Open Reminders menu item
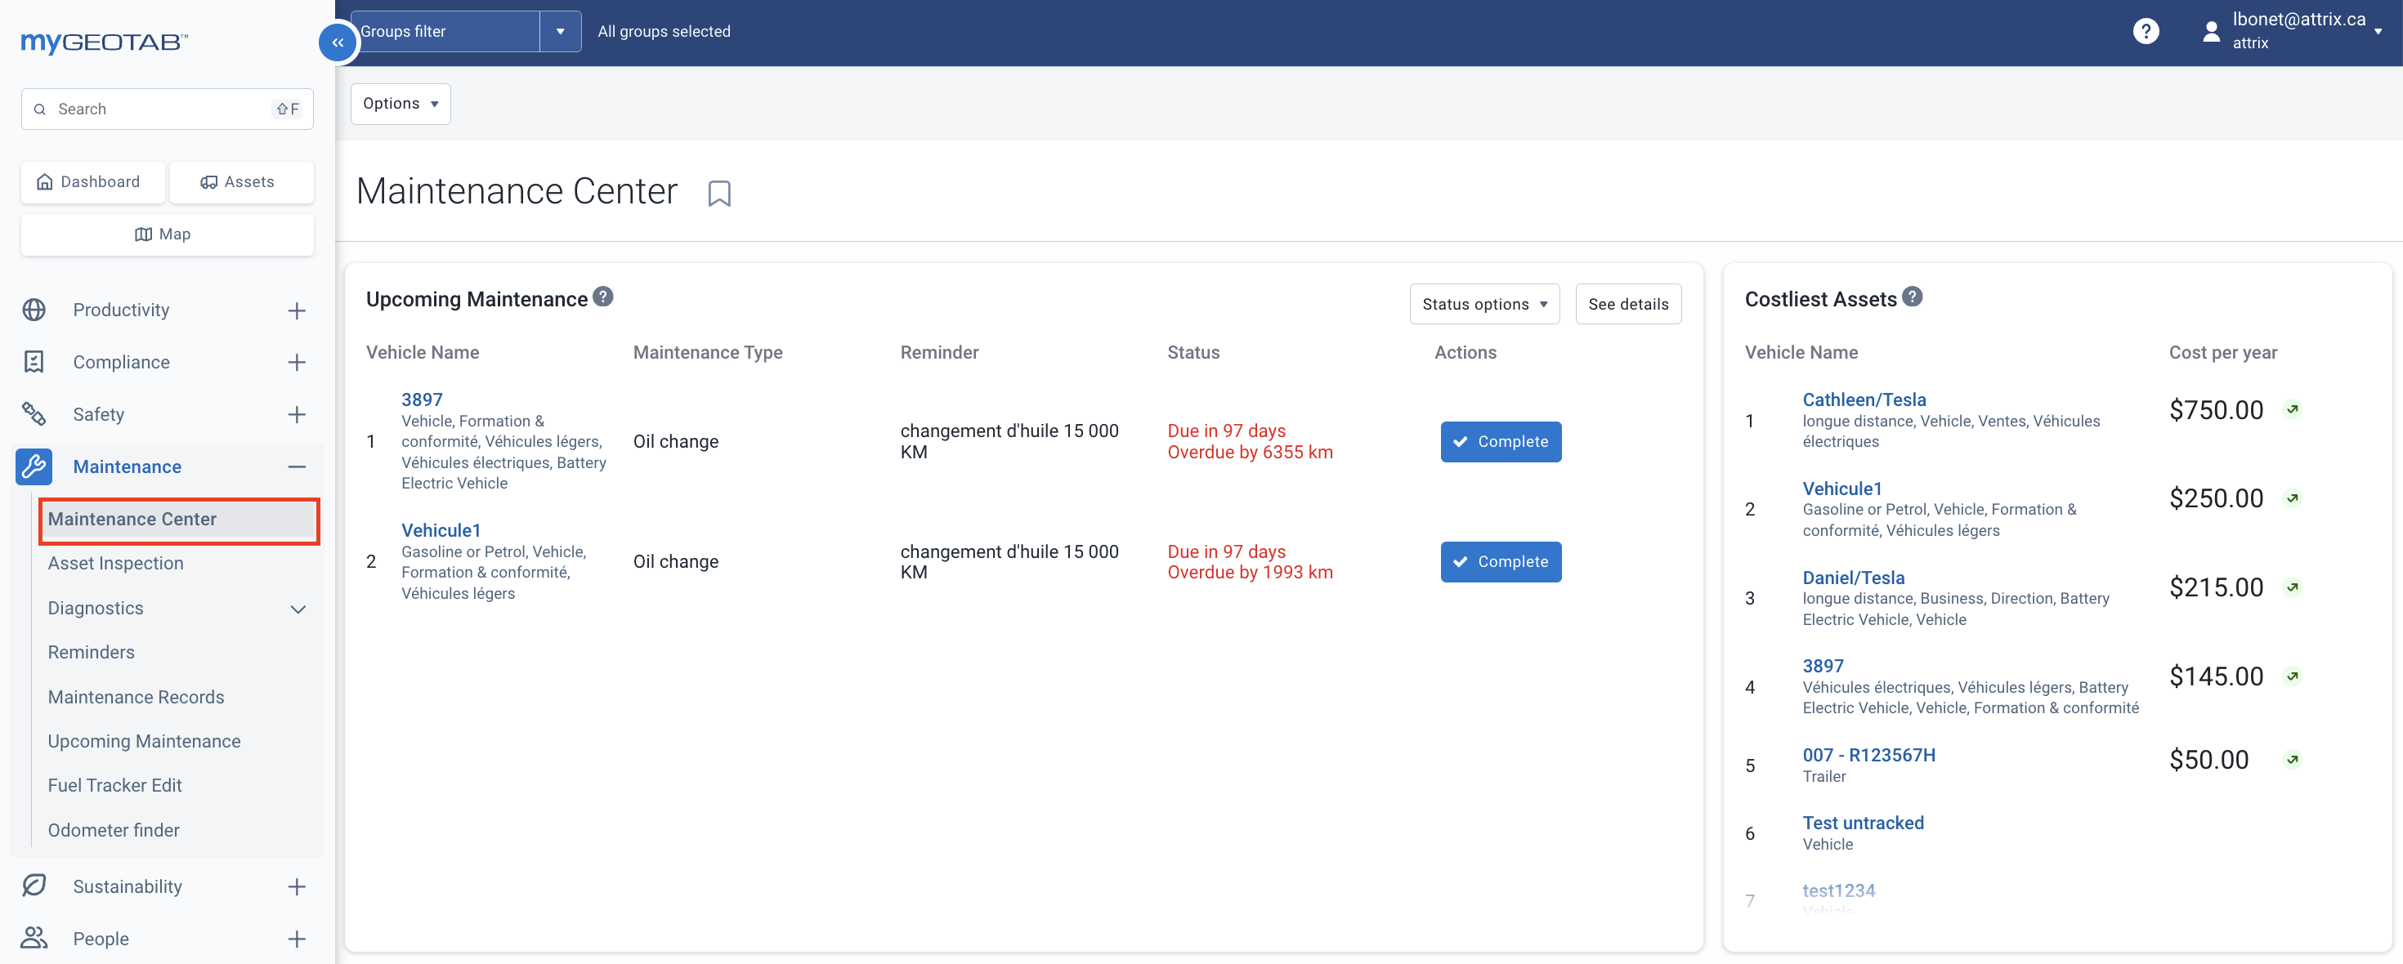Image resolution: width=2403 pixels, height=964 pixels. point(92,653)
